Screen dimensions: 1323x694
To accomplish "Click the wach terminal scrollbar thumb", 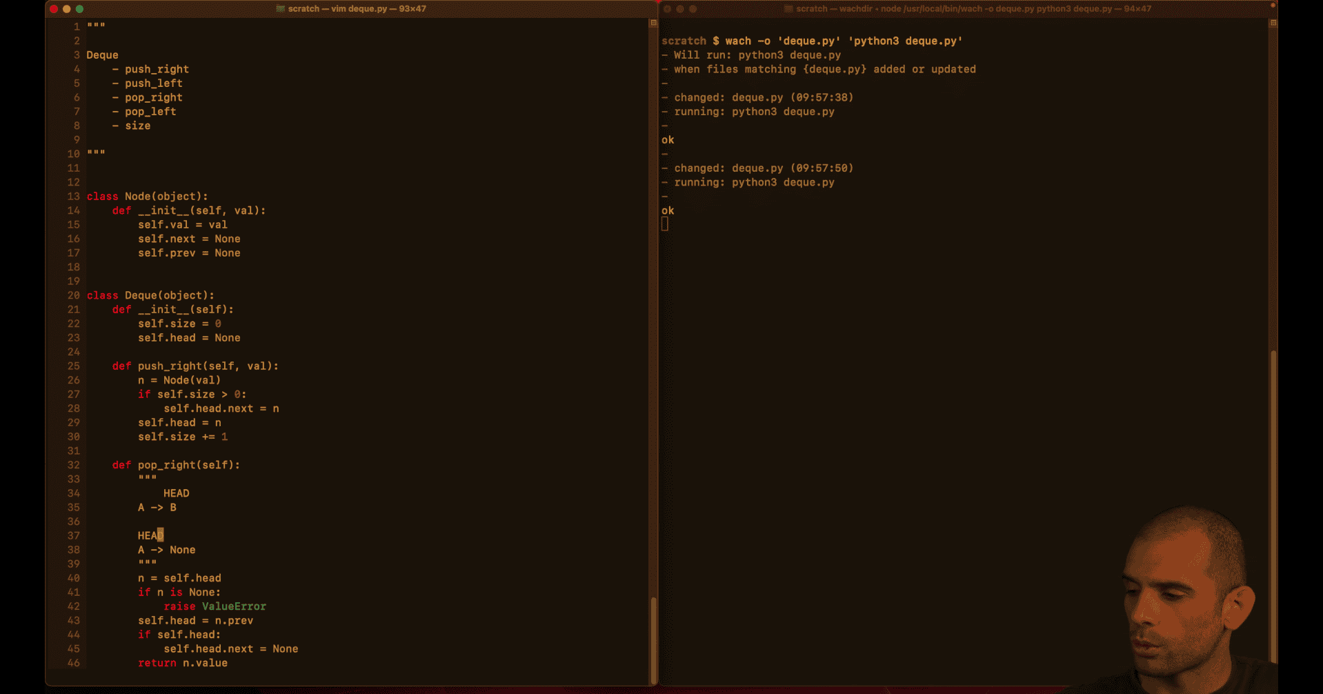I will (1273, 504).
